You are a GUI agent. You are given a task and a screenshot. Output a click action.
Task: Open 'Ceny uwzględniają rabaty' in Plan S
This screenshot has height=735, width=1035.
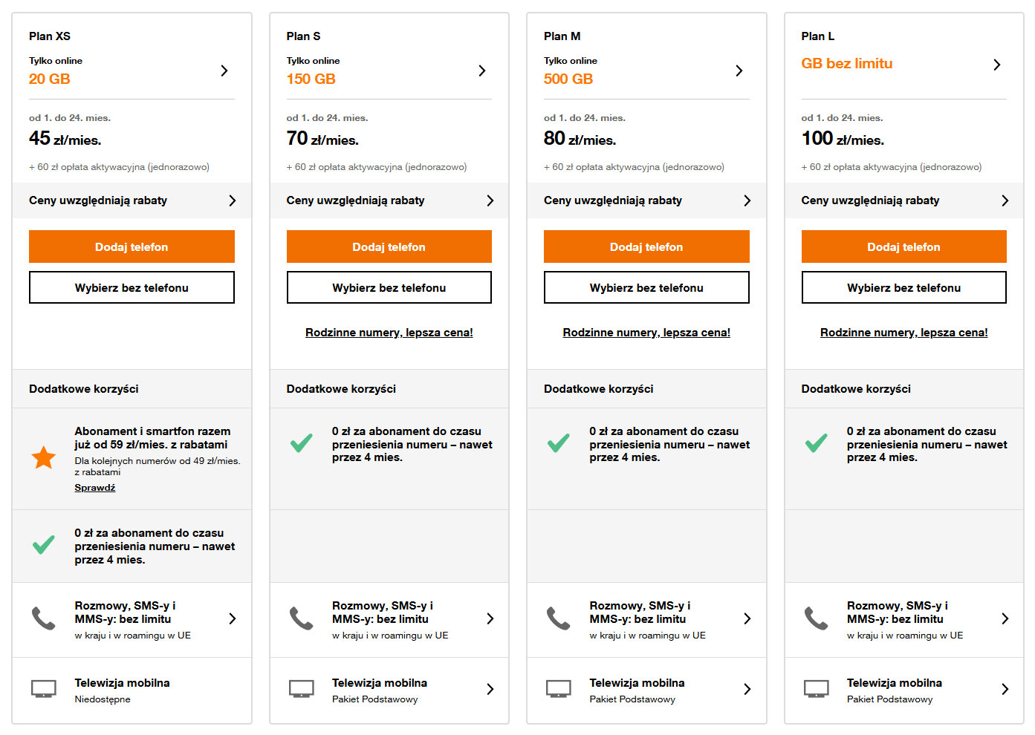click(389, 200)
